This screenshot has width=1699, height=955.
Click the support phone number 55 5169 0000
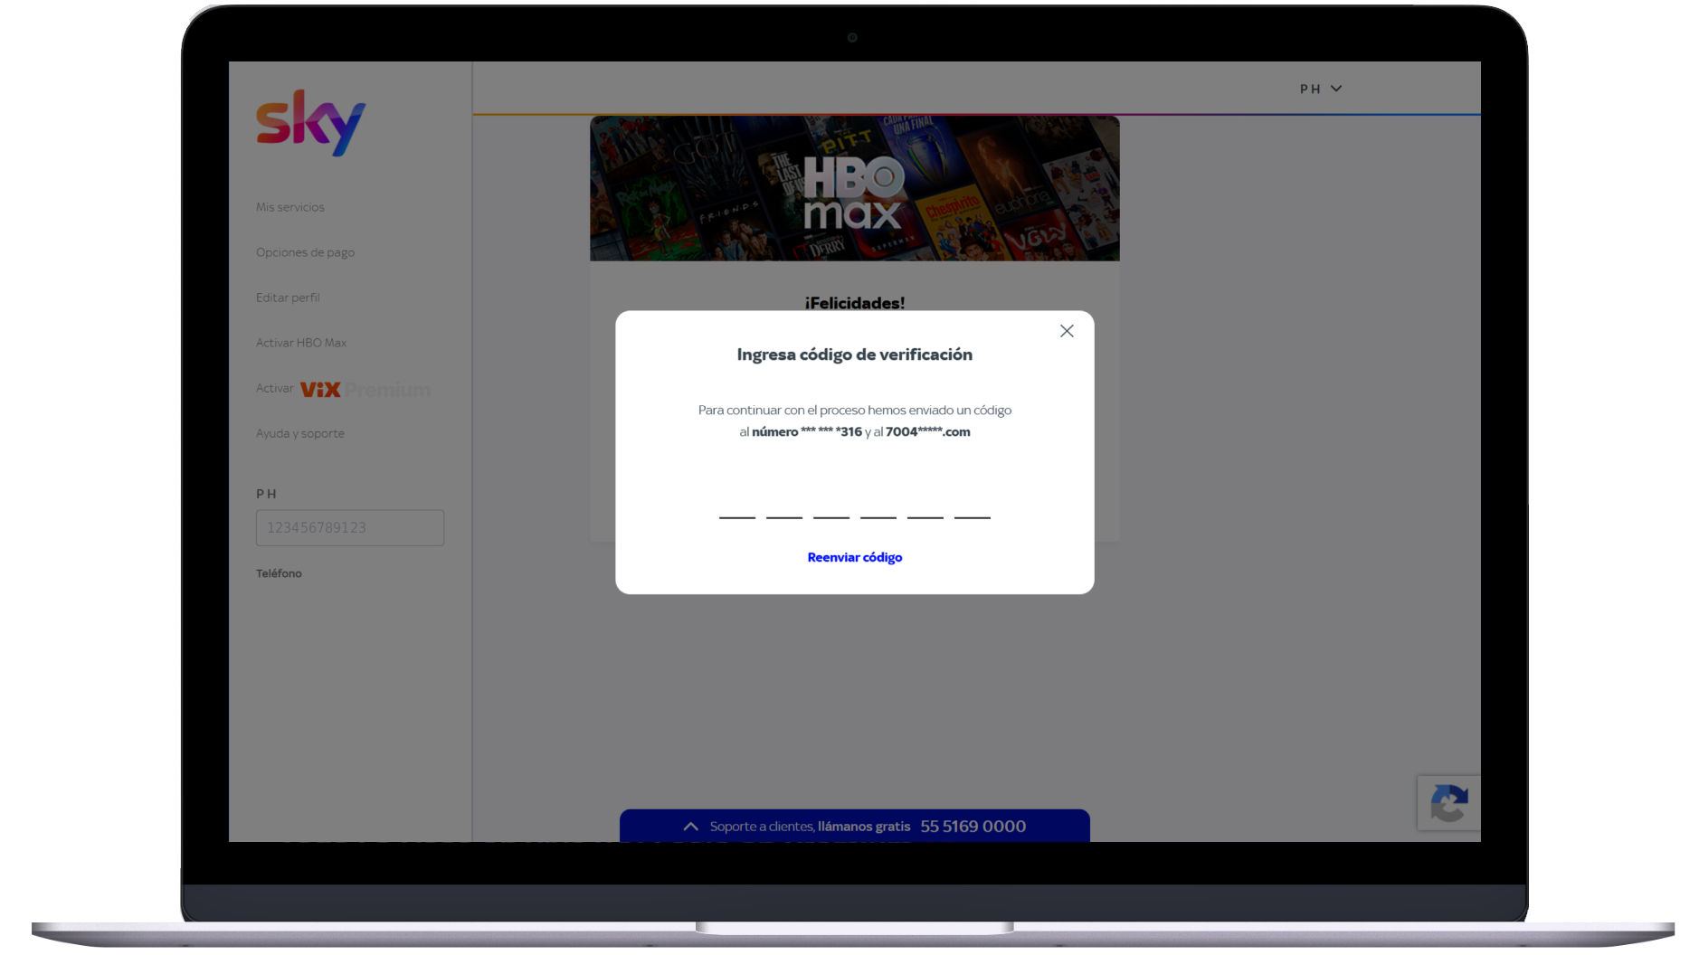click(x=973, y=827)
